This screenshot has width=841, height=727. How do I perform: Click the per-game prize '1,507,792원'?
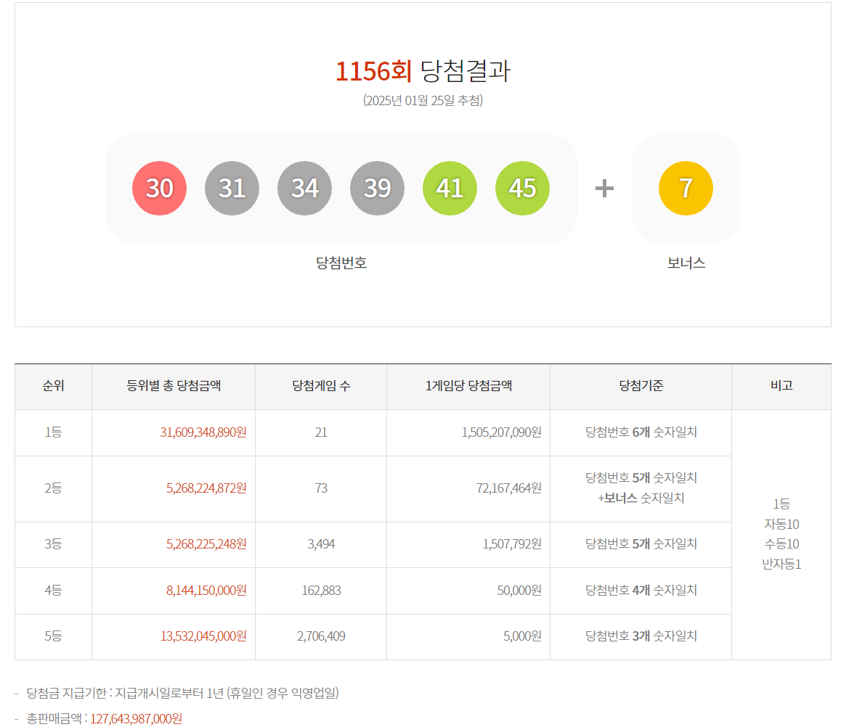click(512, 544)
